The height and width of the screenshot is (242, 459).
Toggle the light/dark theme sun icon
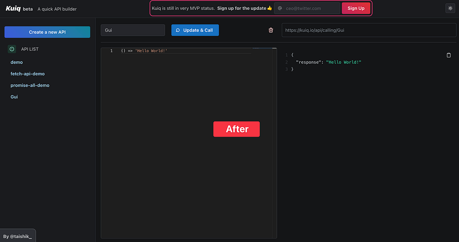(x=450, y=8)
